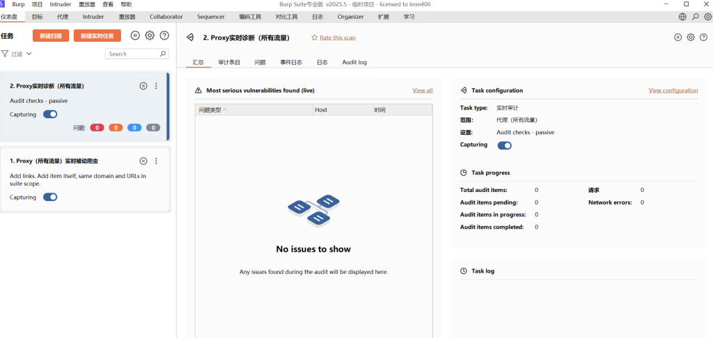
Task: Open more options menu for task 1
Action: coord(156,161)
